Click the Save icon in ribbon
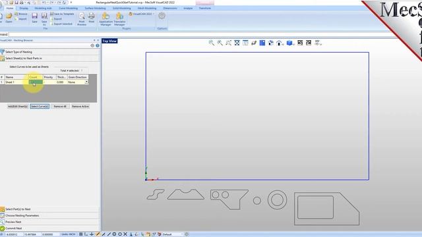 [x=34, y=18]
